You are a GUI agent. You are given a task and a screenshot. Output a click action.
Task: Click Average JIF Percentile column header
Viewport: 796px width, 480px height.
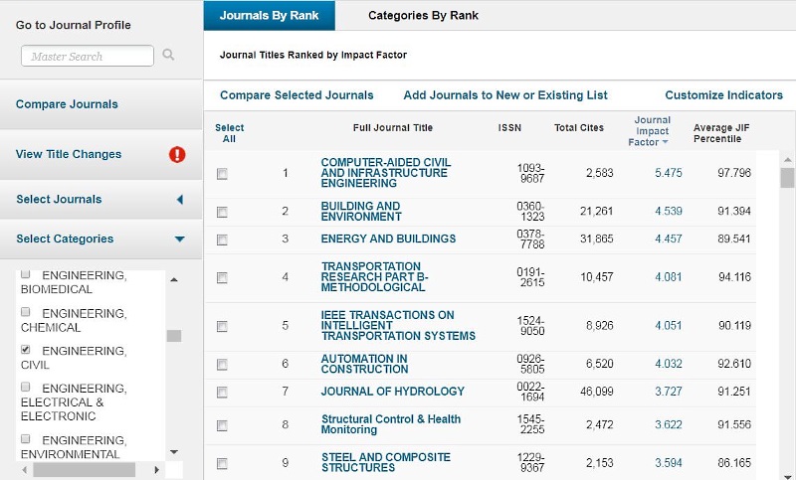pyautogui.click(x=721, y=133)
